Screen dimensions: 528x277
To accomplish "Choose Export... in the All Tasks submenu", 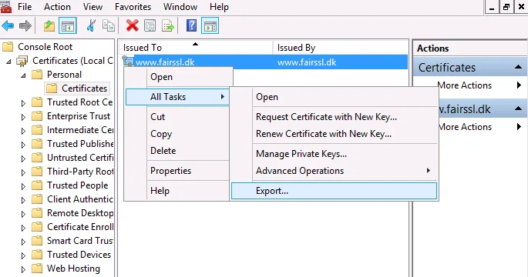I will [334, 191].
